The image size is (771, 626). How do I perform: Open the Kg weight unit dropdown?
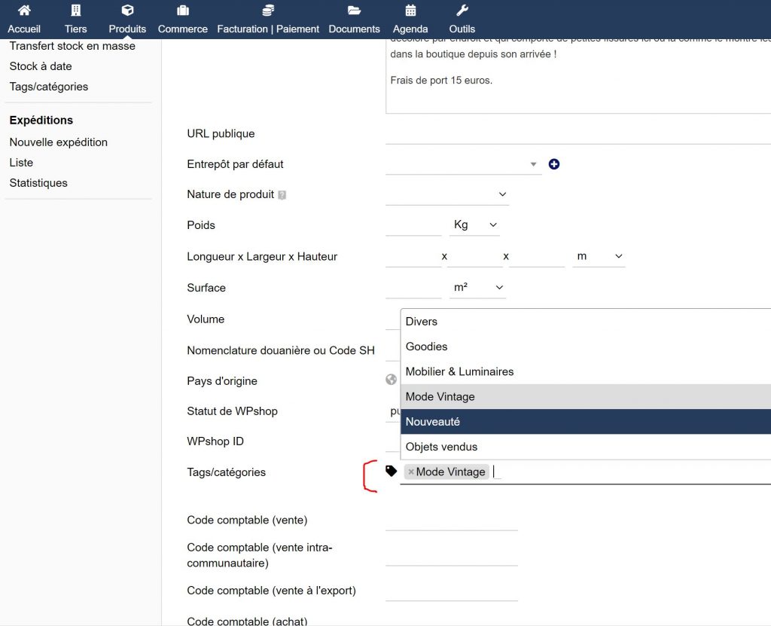click(x=493, y=225)
